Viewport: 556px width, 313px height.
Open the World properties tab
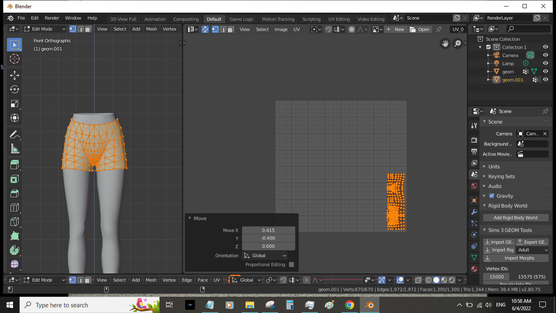click(x=474, y=186)
